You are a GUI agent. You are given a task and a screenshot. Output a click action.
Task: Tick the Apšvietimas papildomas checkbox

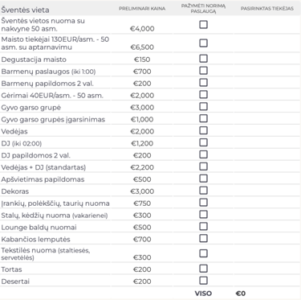pyautogui.click(x=203, y=179)
